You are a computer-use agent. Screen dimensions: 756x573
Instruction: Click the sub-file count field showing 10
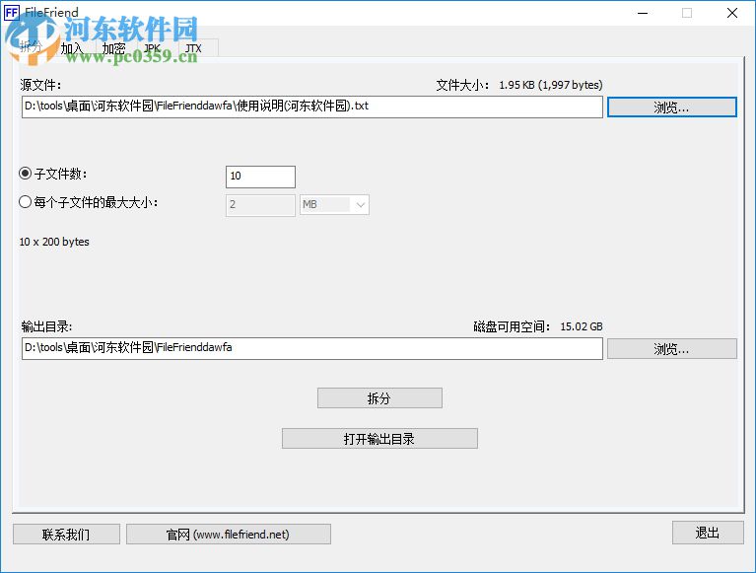pos(260,177)
